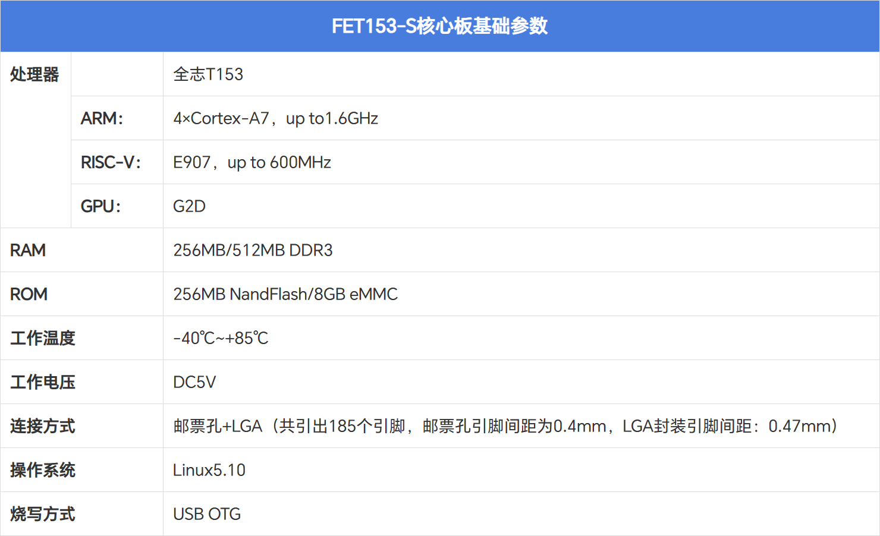Click the RAM row label

[28, 250]
